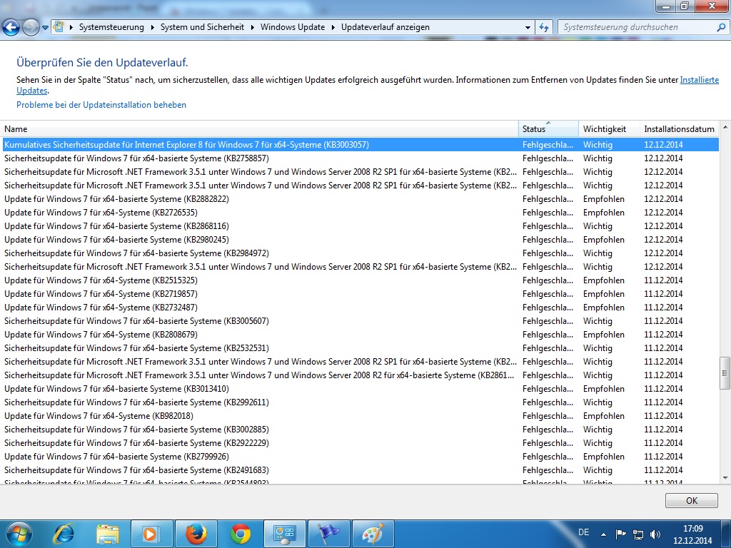Select Sicherheitsupdate KB2758857 row

click(361, 158)
